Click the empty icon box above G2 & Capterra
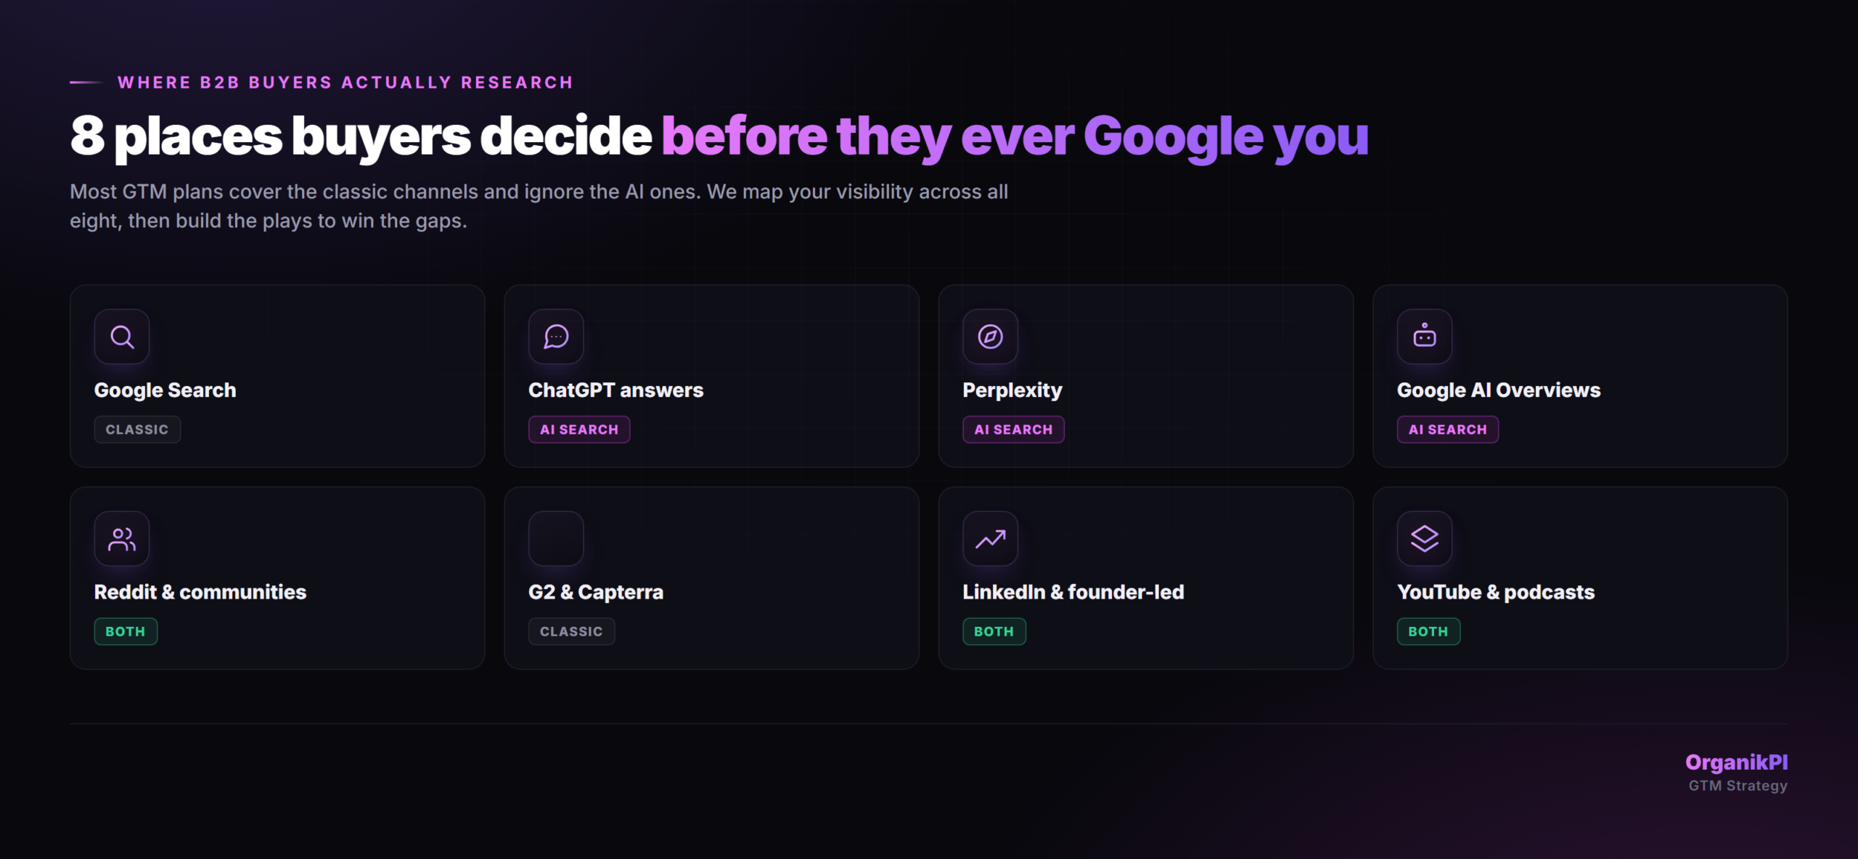 tap(556, 538)
